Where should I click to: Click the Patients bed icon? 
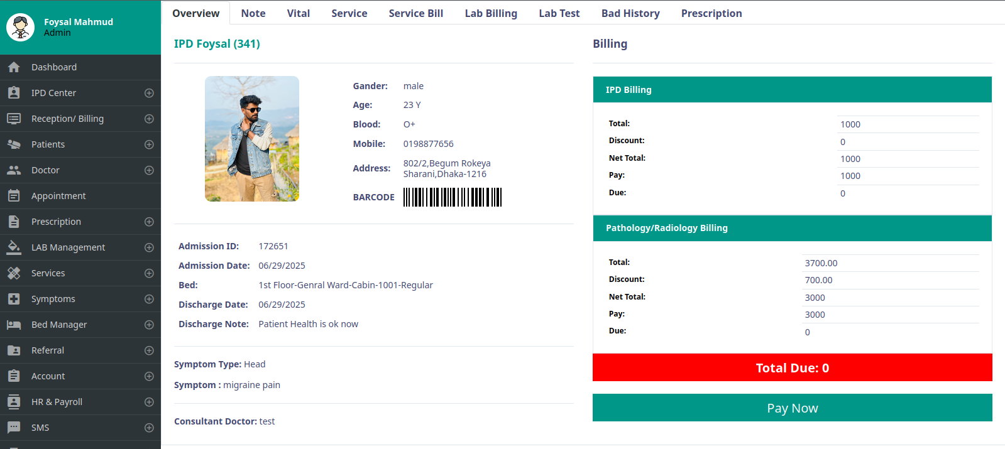point(14,144)
